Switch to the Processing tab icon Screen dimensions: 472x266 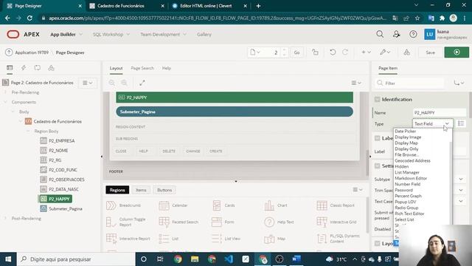coord(38,68)
